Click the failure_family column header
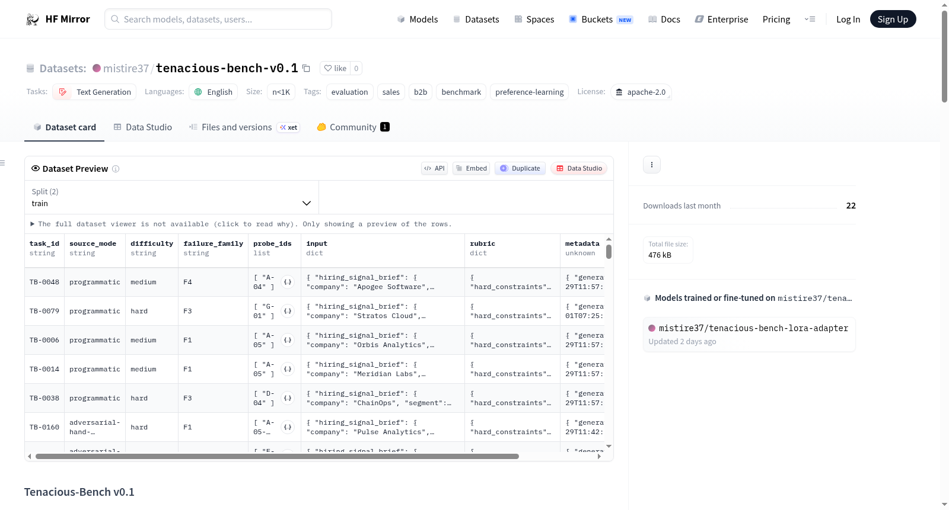The image size is (949, 510). 214,248
